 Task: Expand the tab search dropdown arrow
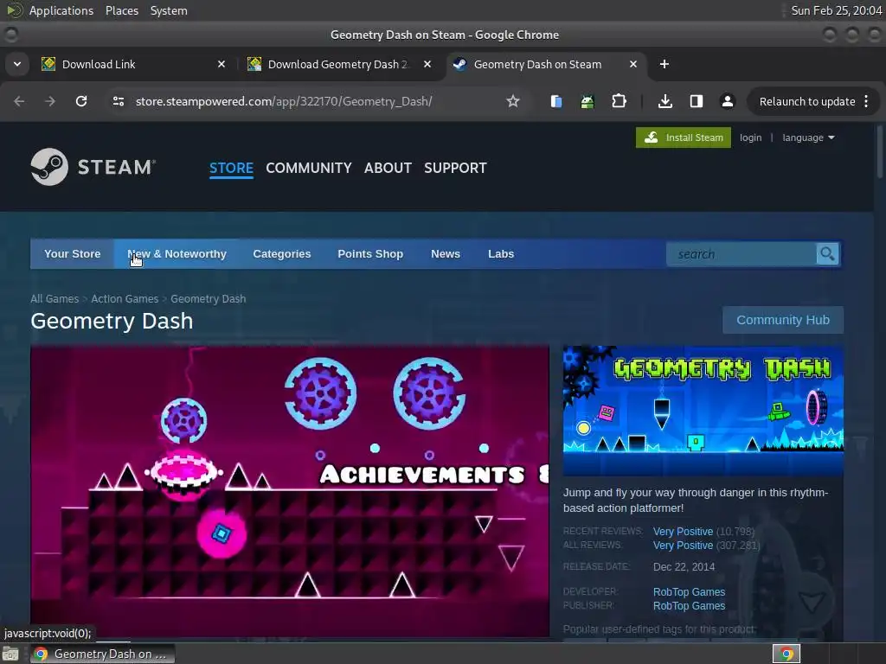pyautogui.click(x=17, y=64)
